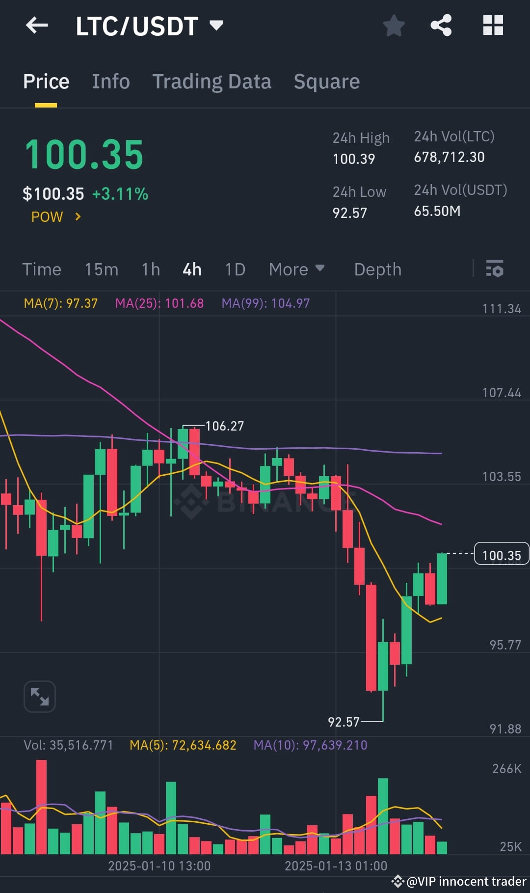530x893 pixels.
Task: Open chart settings via the indicator icon beside Depth
Action: click(495, 269)
